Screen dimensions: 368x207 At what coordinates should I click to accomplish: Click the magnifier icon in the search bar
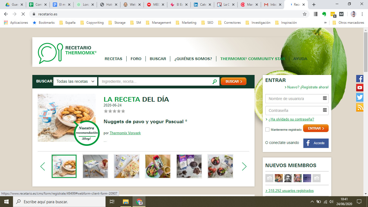pyautogui.click(x=214, y=81)
